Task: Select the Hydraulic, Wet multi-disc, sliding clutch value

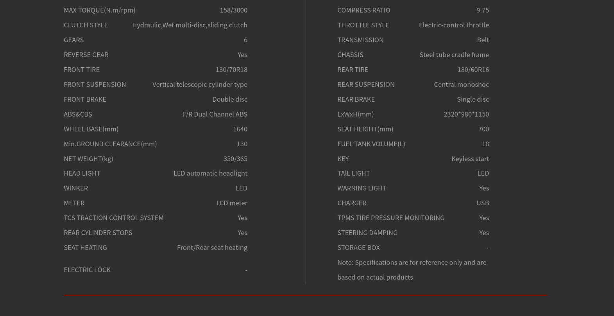Action: pos(190,25)
